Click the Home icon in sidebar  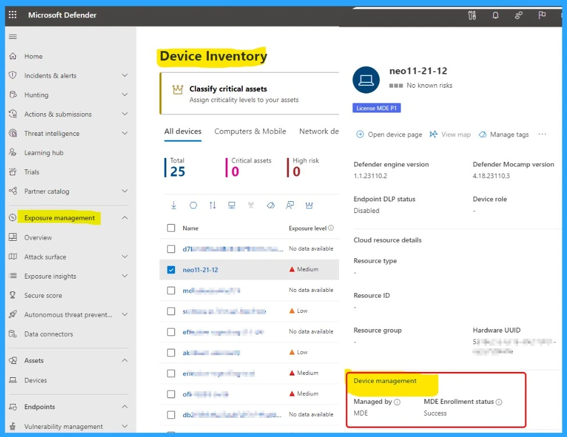click(13, 56)
